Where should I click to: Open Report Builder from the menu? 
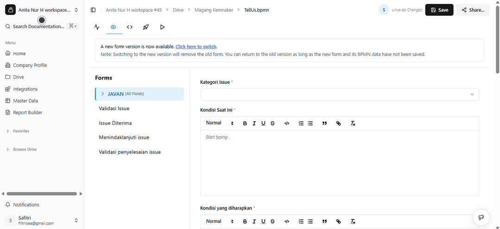point(27,112)
